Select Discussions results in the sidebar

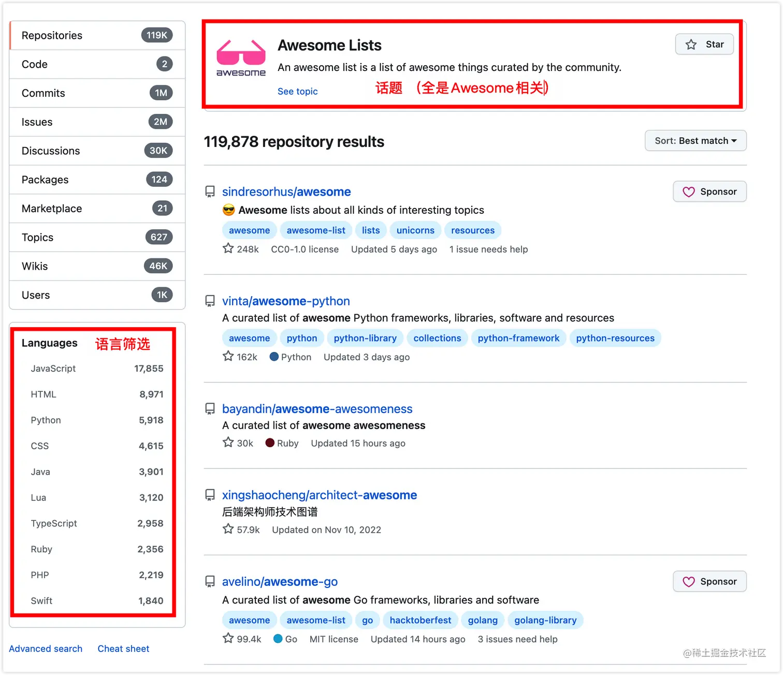97,151
